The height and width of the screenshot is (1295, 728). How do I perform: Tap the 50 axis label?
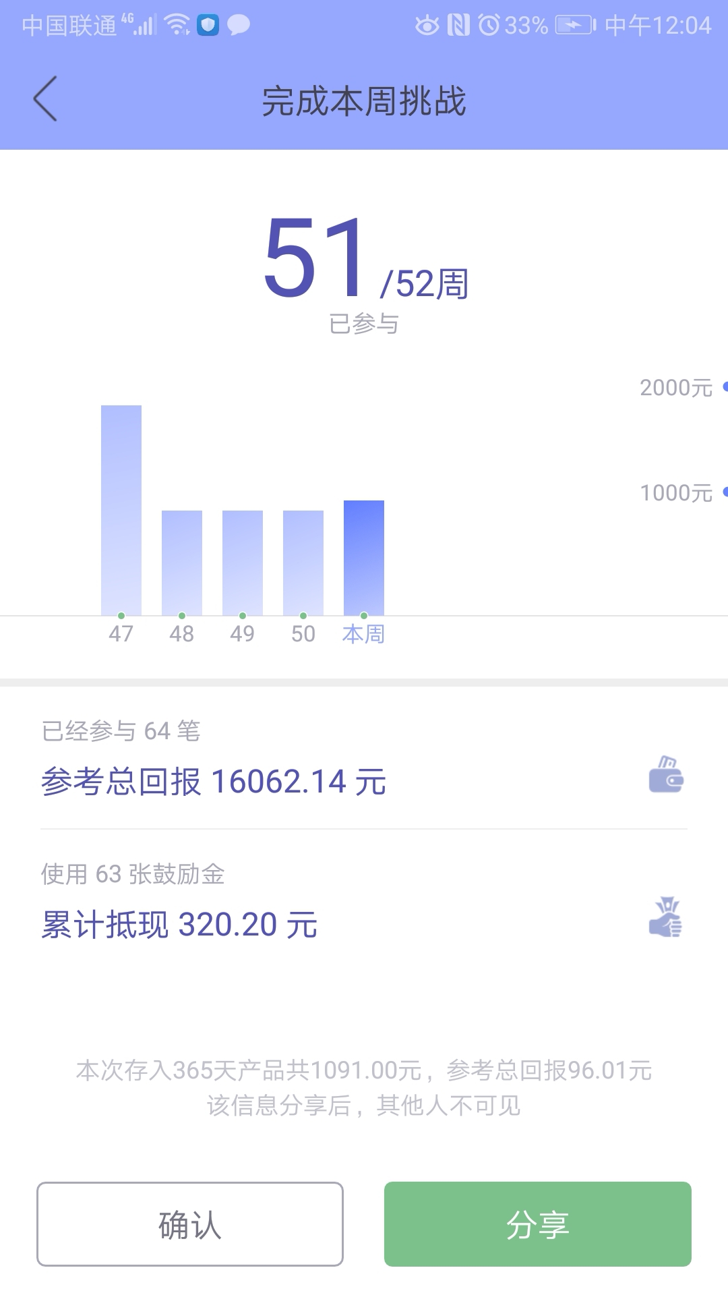point(303,634)
